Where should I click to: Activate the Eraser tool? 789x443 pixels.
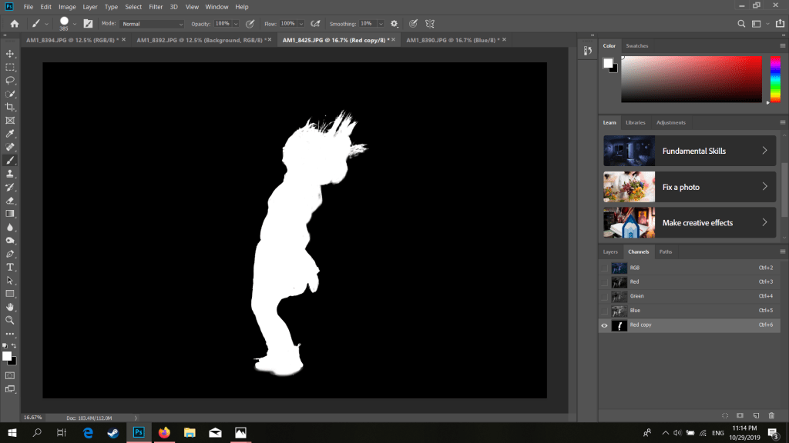[10, 200]
